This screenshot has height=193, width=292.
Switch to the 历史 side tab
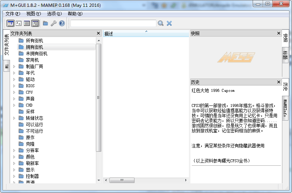pyautogui.click(x=285, y=86)
